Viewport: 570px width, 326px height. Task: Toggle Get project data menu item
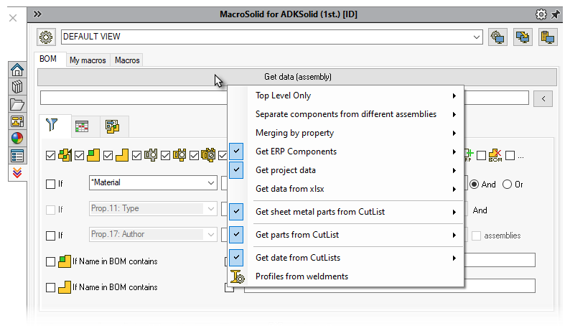pos(346,170)
